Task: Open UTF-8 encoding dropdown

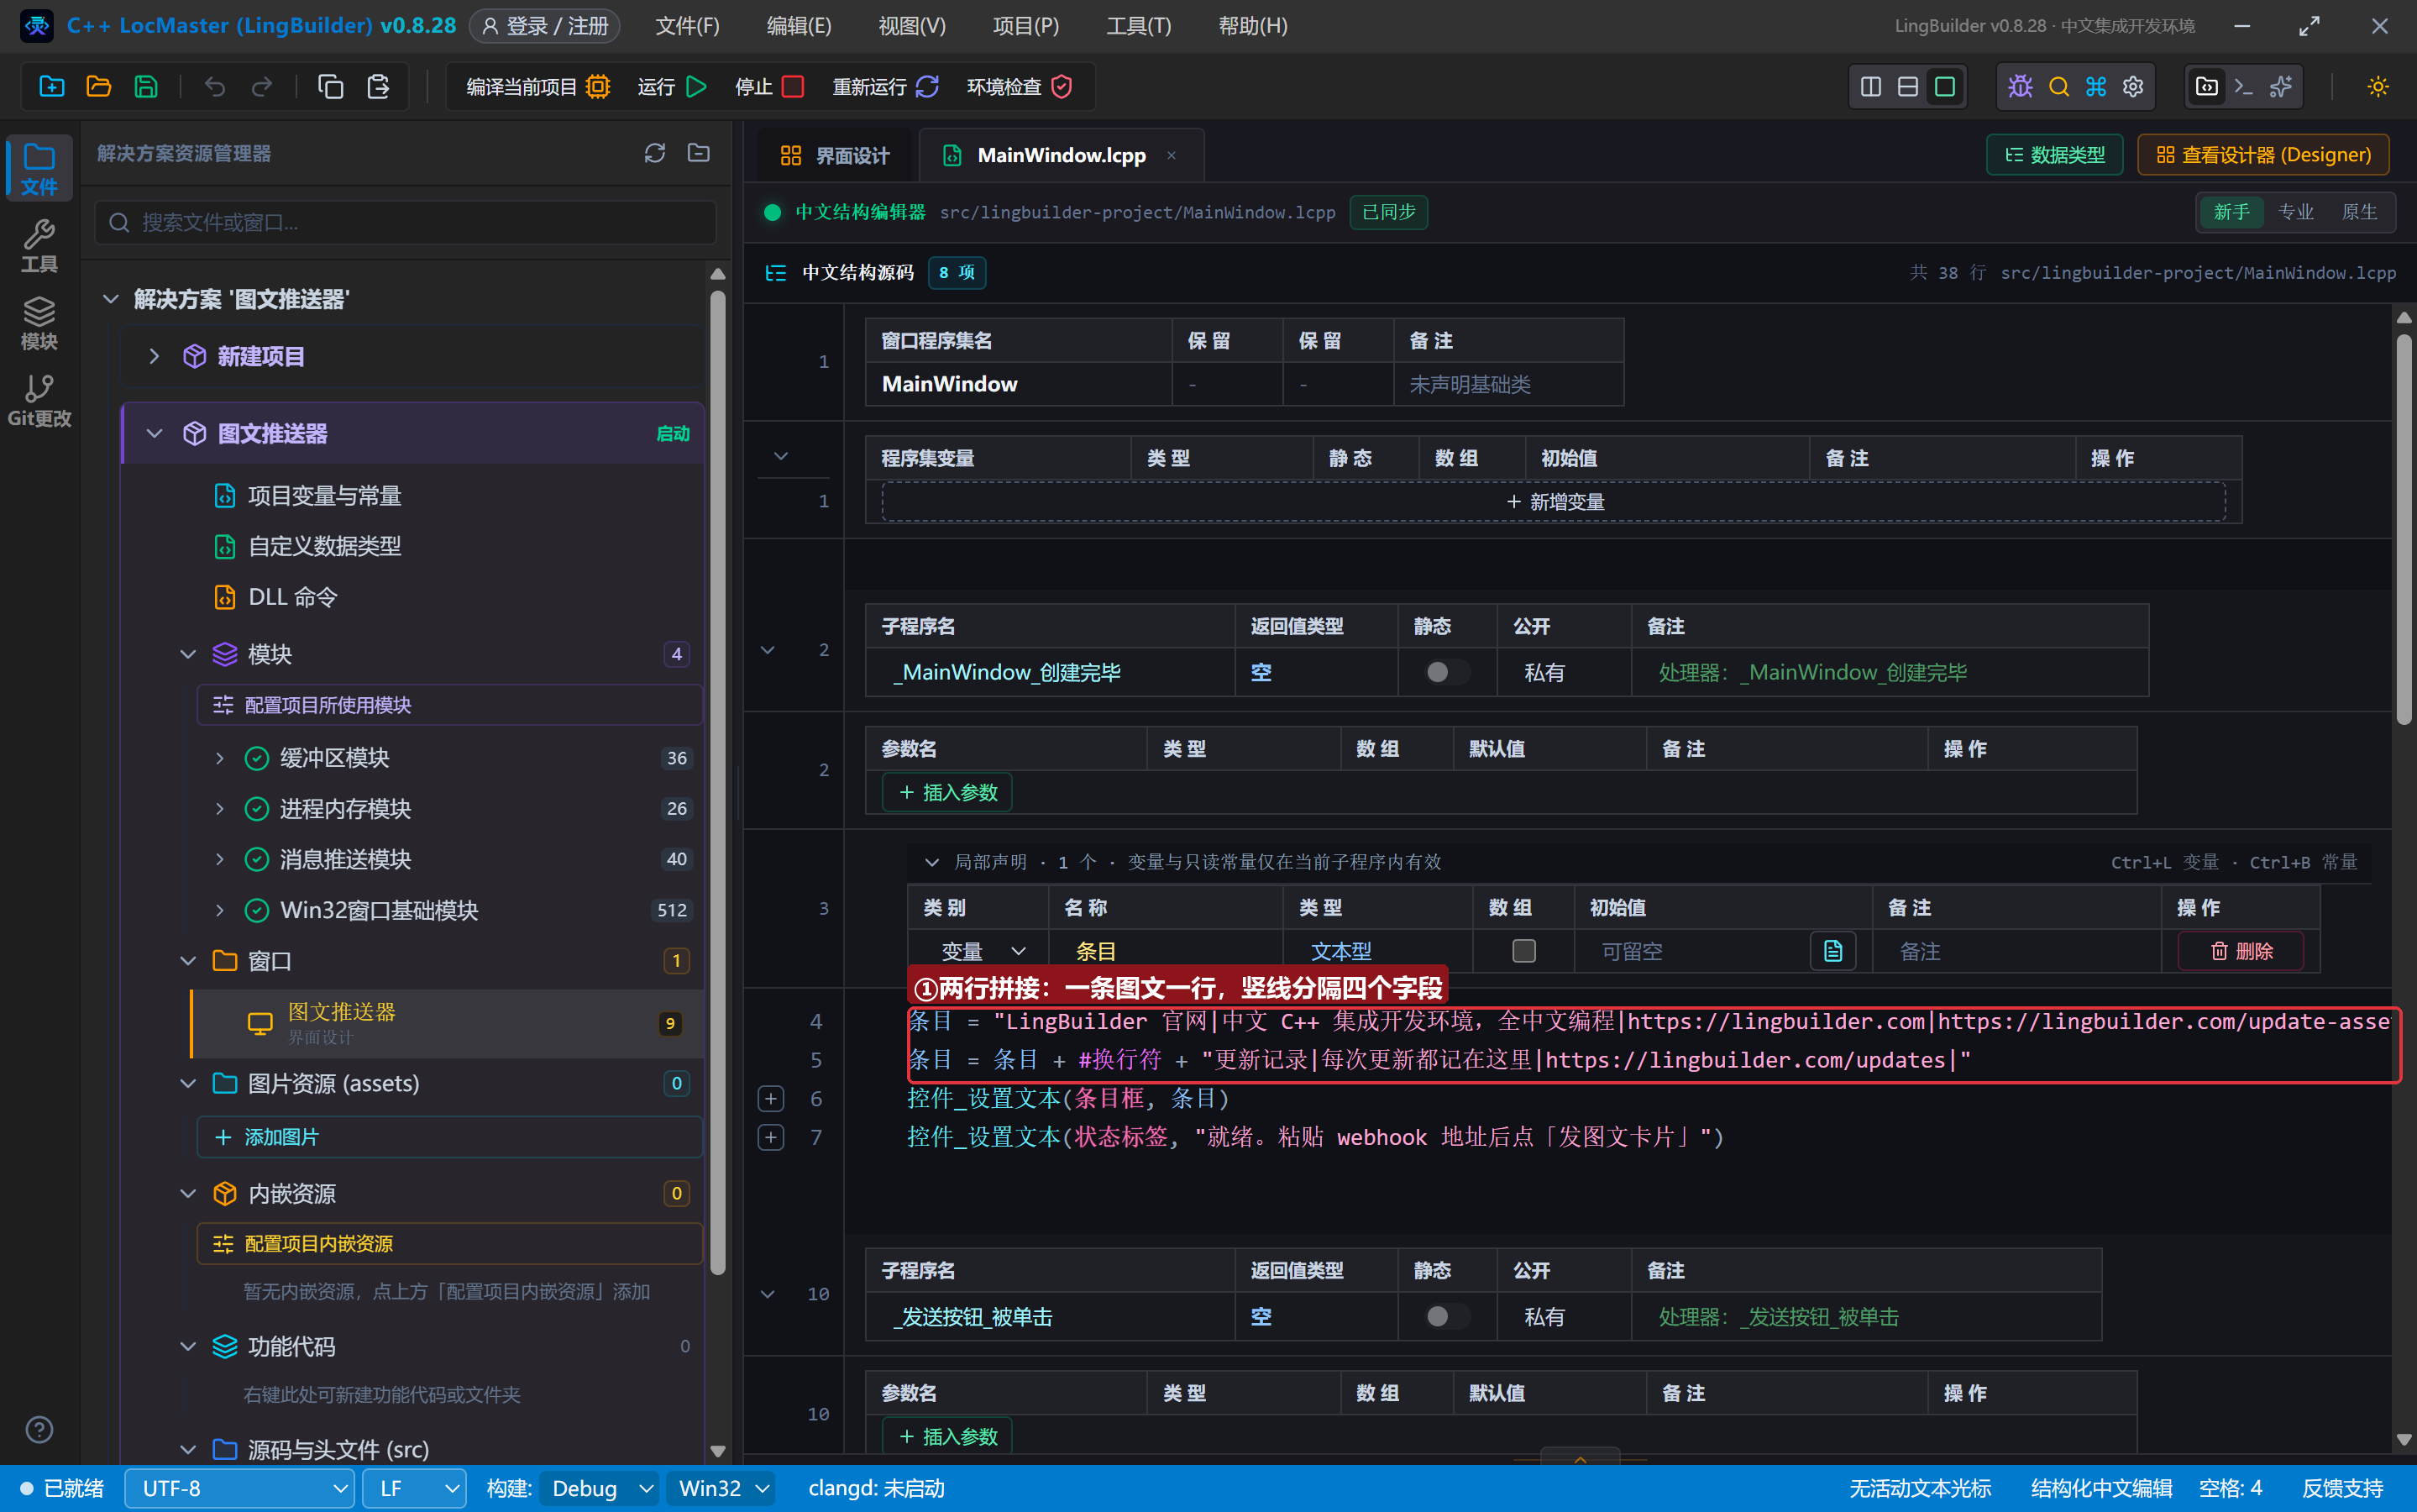Action: point(240,1488)
